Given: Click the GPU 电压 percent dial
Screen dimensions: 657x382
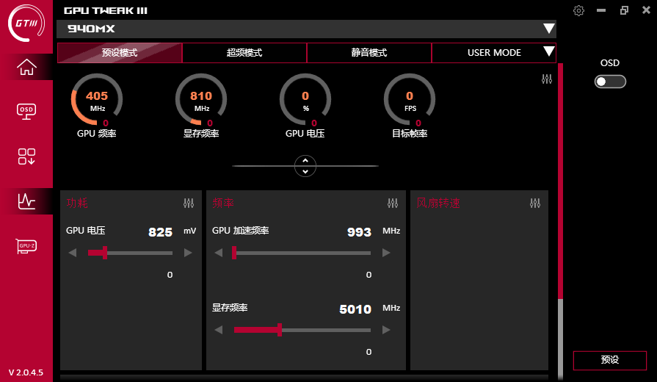Looking at the screenshot, I should 305,100.
